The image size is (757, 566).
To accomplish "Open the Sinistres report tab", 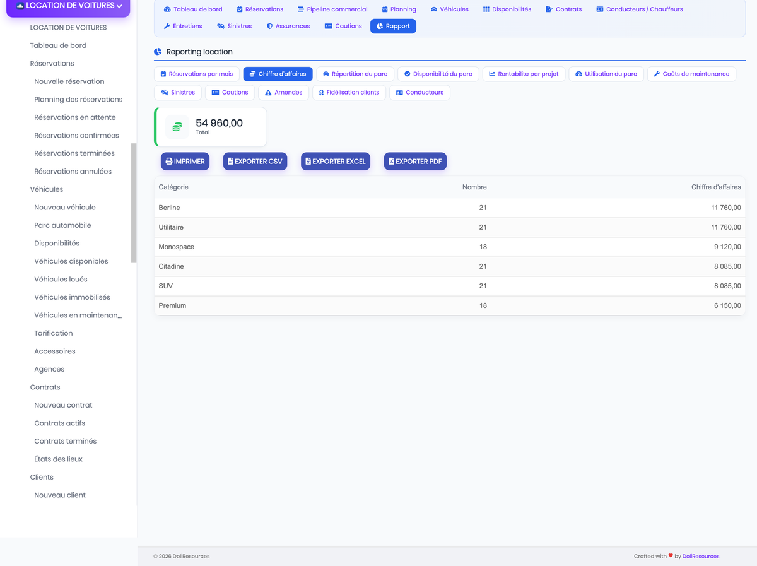I will point(178,93).
